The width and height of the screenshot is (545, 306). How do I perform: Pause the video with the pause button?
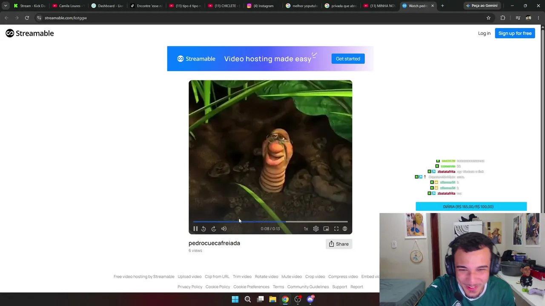[195, 229]
